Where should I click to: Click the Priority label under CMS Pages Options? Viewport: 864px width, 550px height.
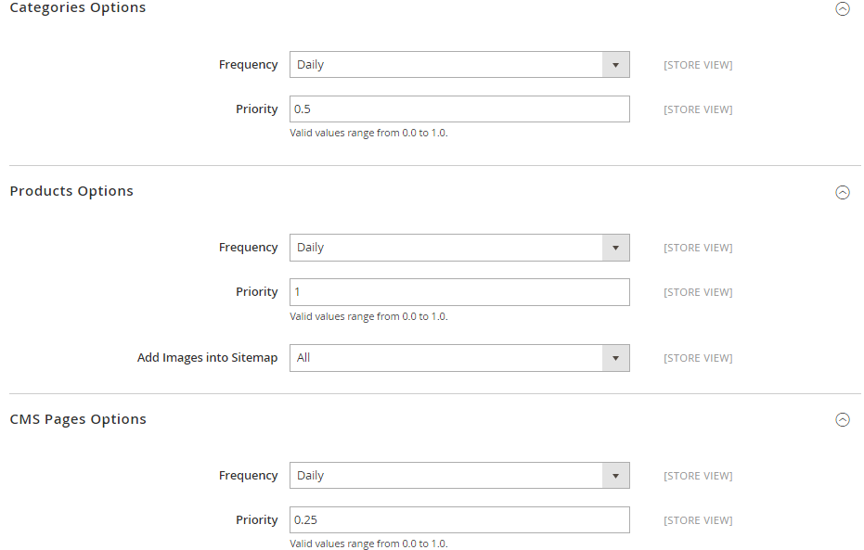[x=256, y=520]
